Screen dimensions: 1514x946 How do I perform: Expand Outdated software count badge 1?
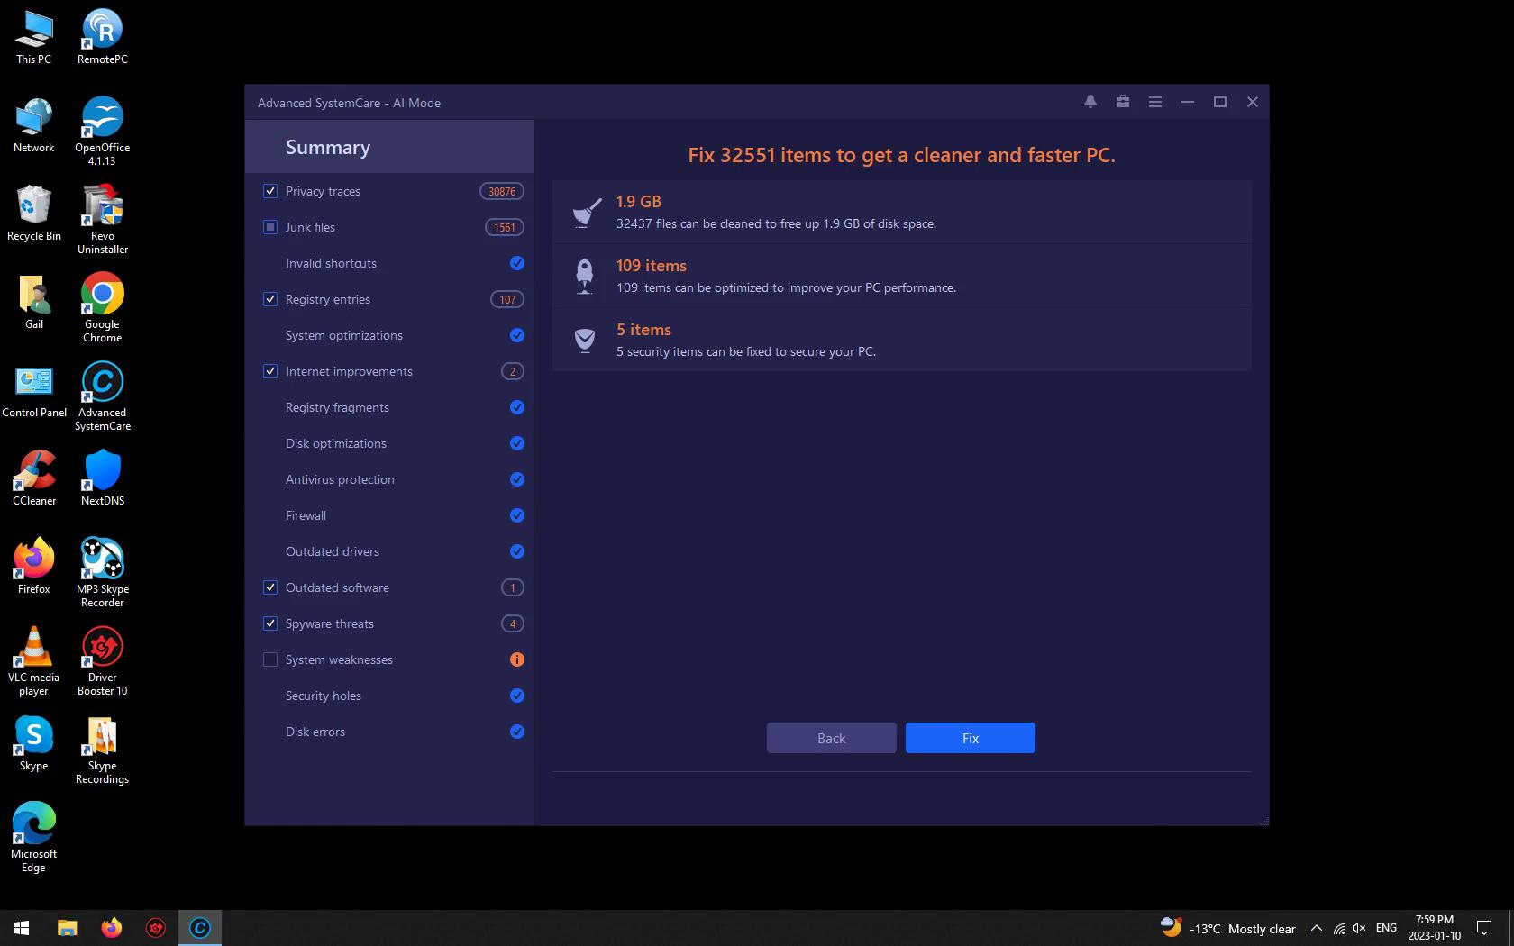coord(513,587)
